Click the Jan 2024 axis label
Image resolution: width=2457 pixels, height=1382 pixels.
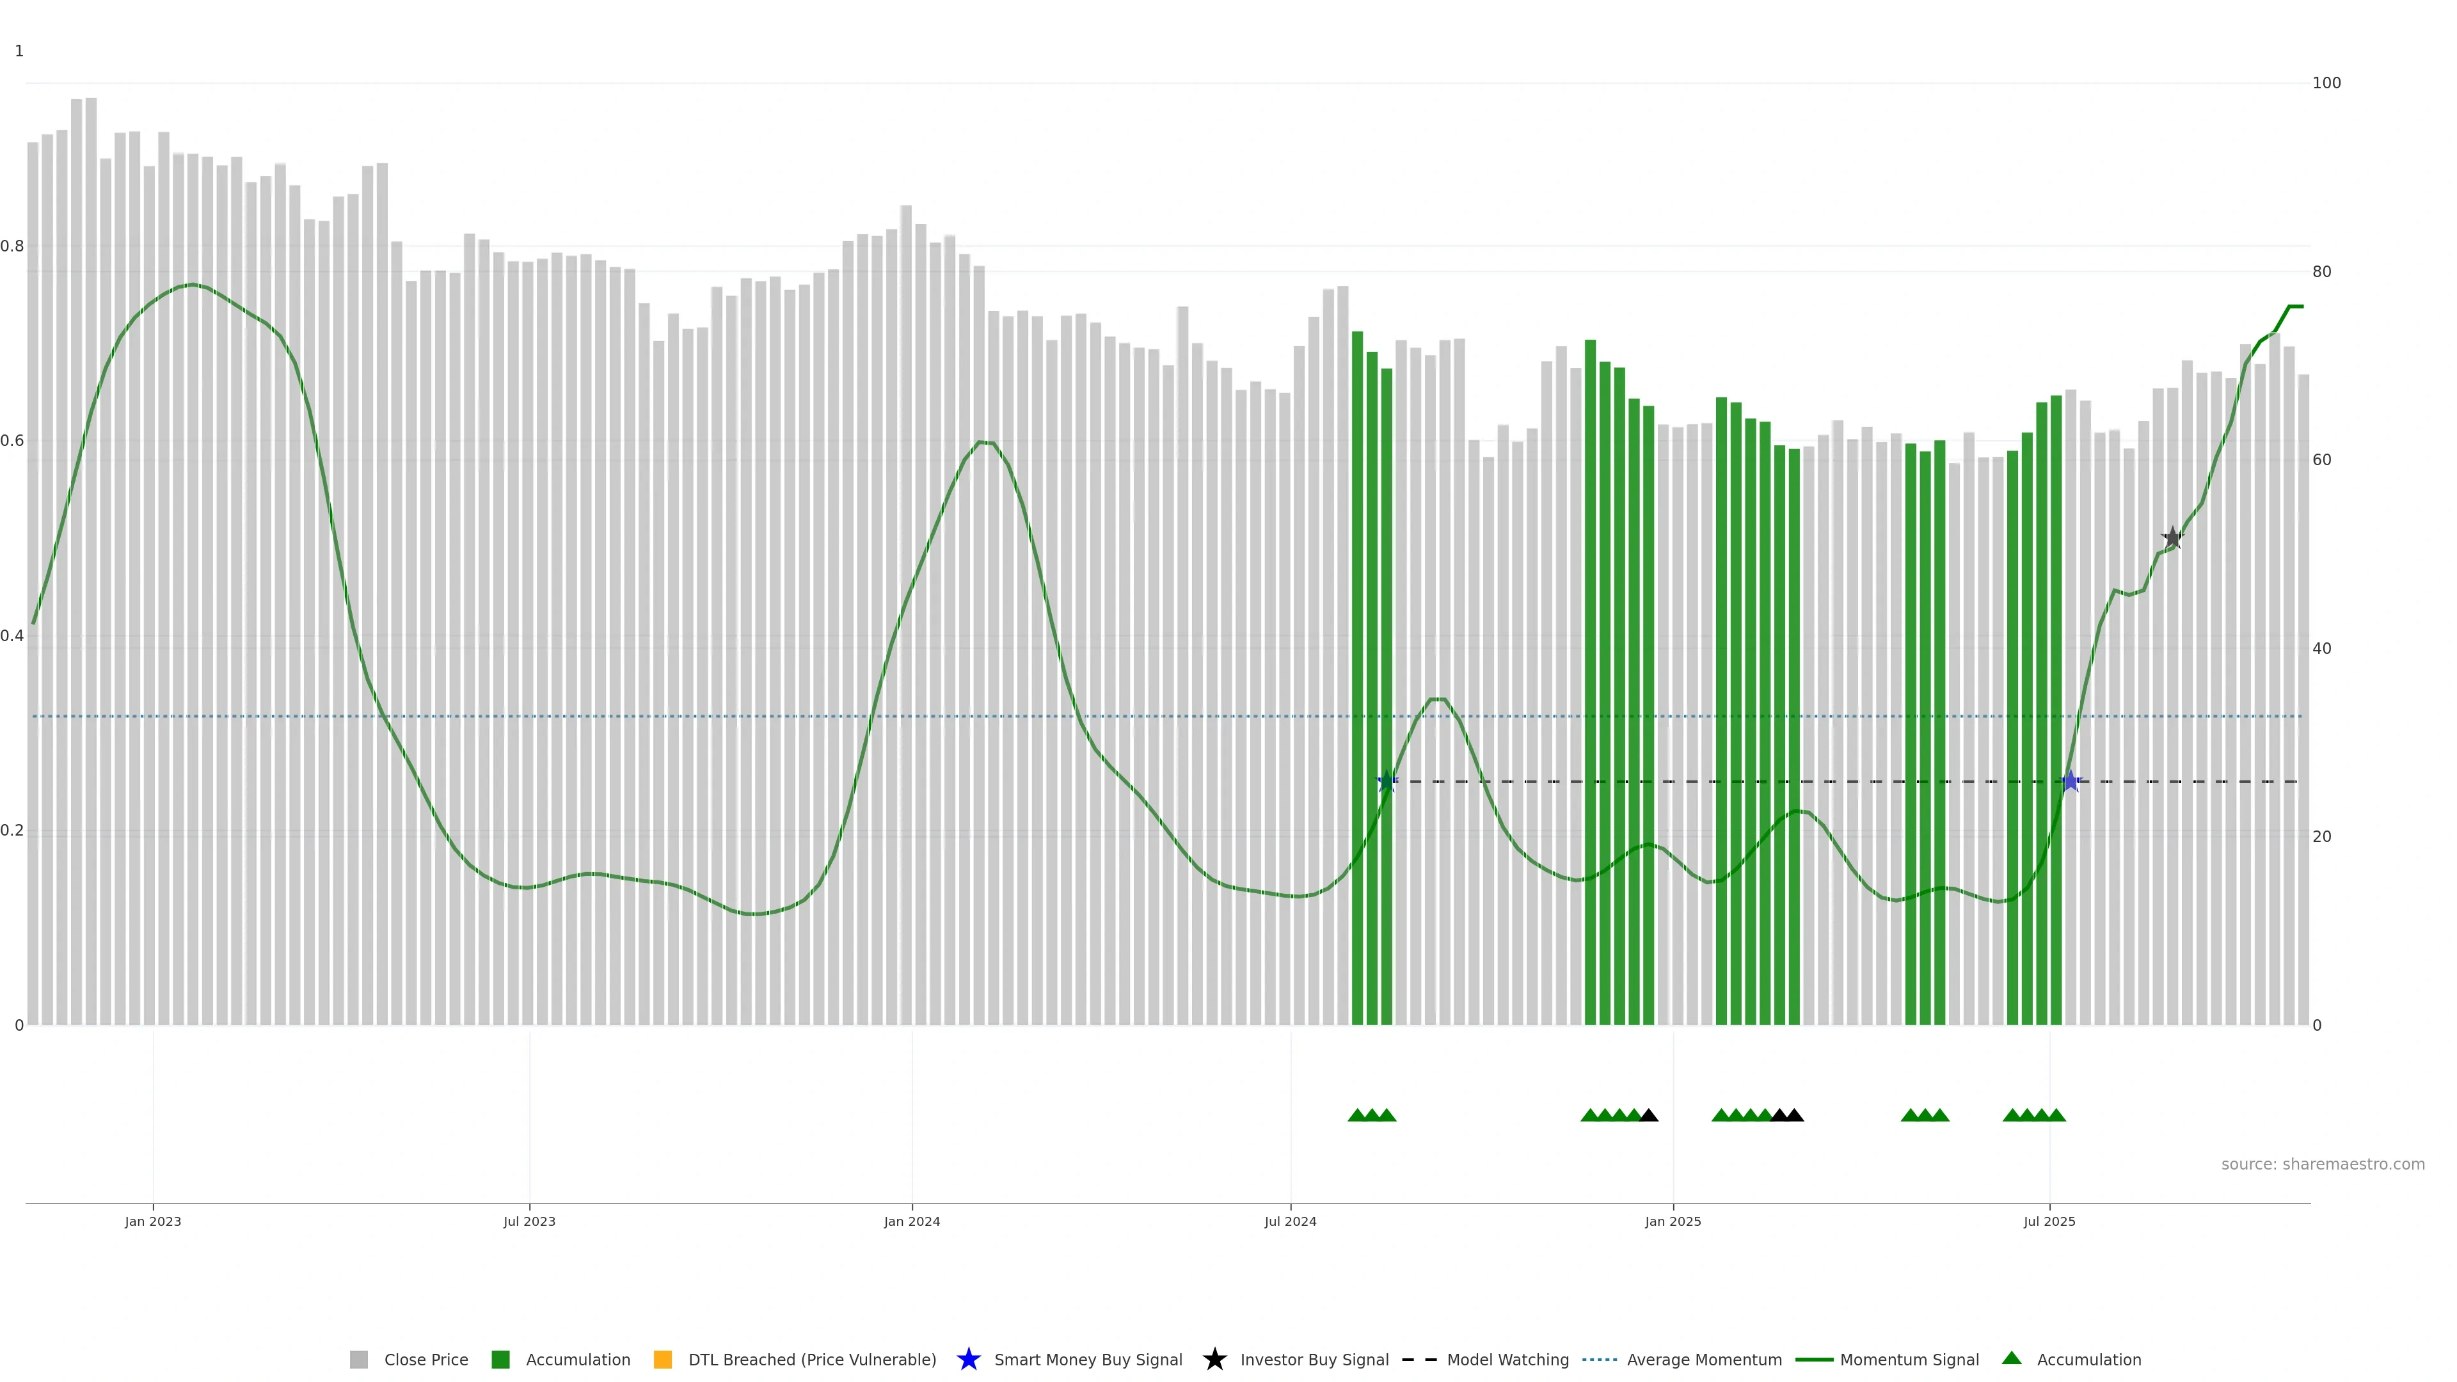[912, 1221]
